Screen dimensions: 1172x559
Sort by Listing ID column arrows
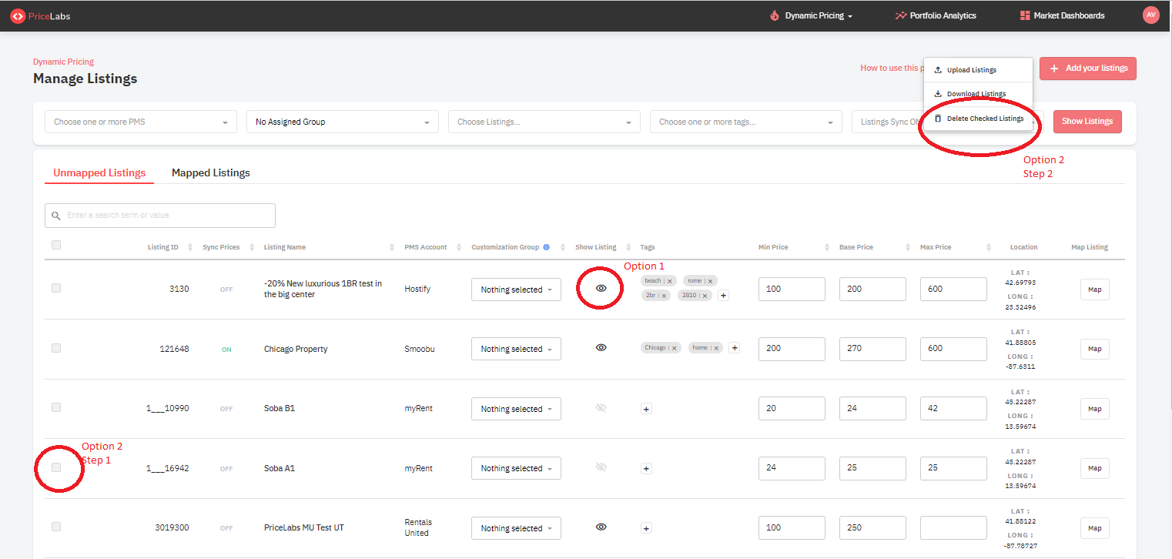[189, 247]
